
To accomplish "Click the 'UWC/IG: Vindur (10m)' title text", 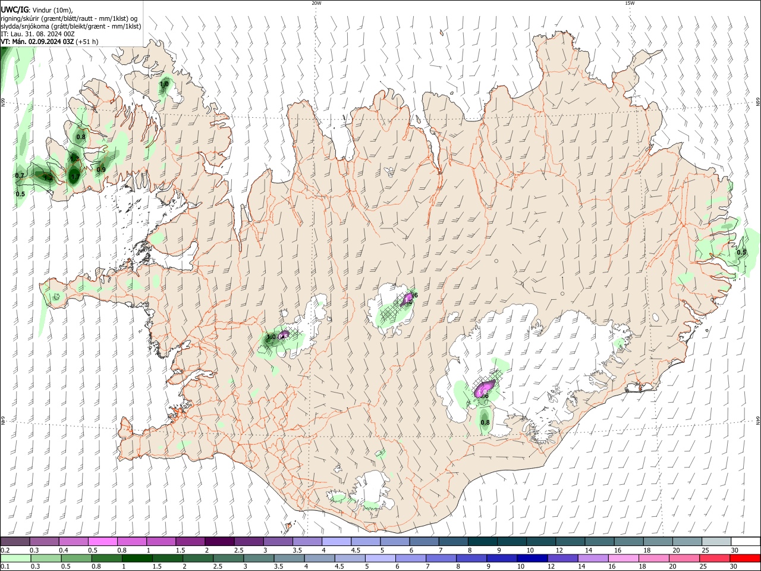I will (x=36, y=10).
